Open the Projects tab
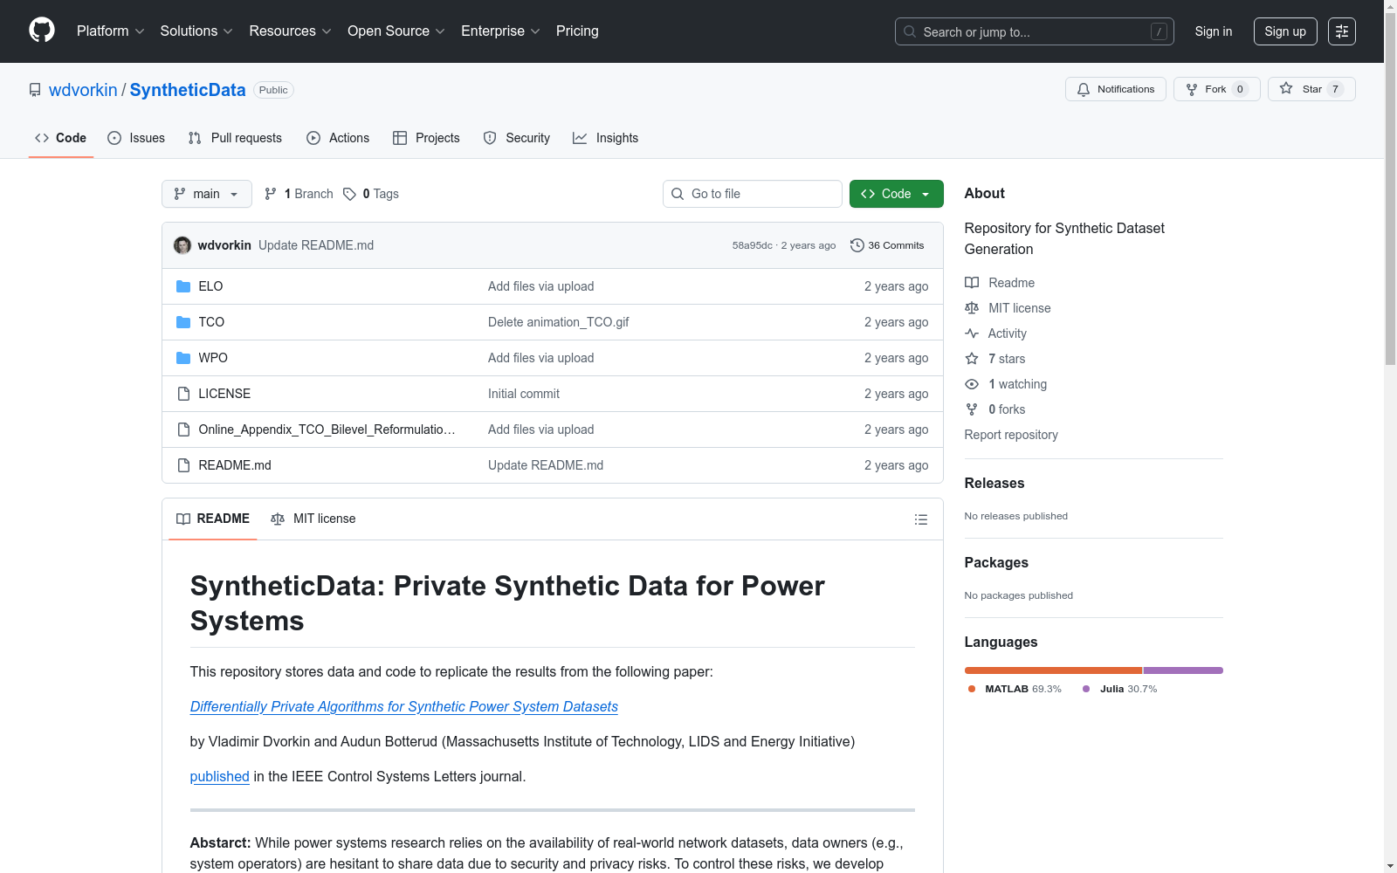1397x873 pixels. (426, 138)
